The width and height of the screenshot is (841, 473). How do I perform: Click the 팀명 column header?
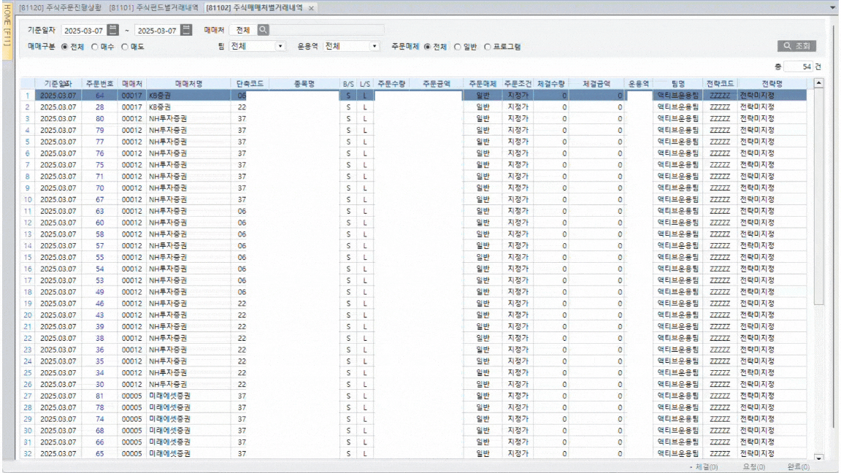tap(678, 84)
